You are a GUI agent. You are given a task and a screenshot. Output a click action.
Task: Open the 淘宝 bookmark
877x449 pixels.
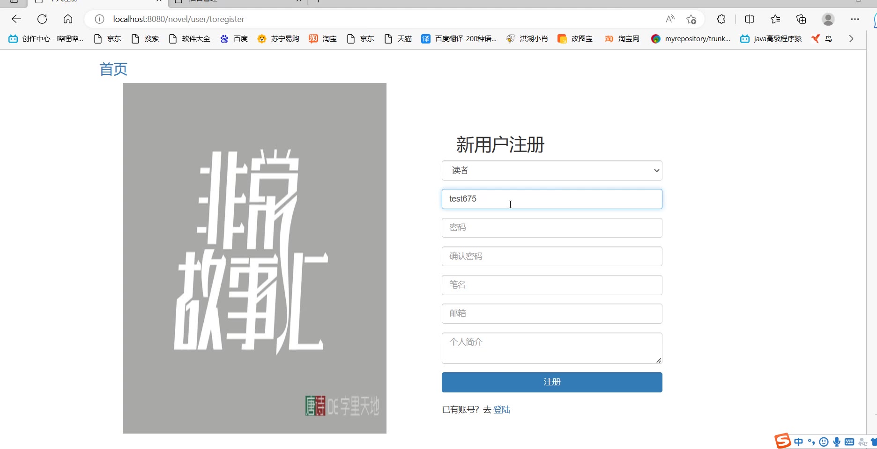tap(323, 39)
